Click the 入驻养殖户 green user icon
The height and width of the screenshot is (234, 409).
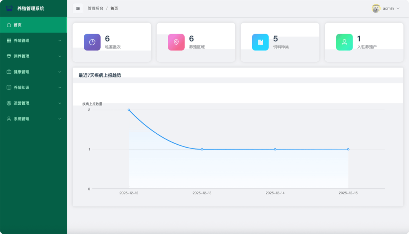[x=344, y=42]
